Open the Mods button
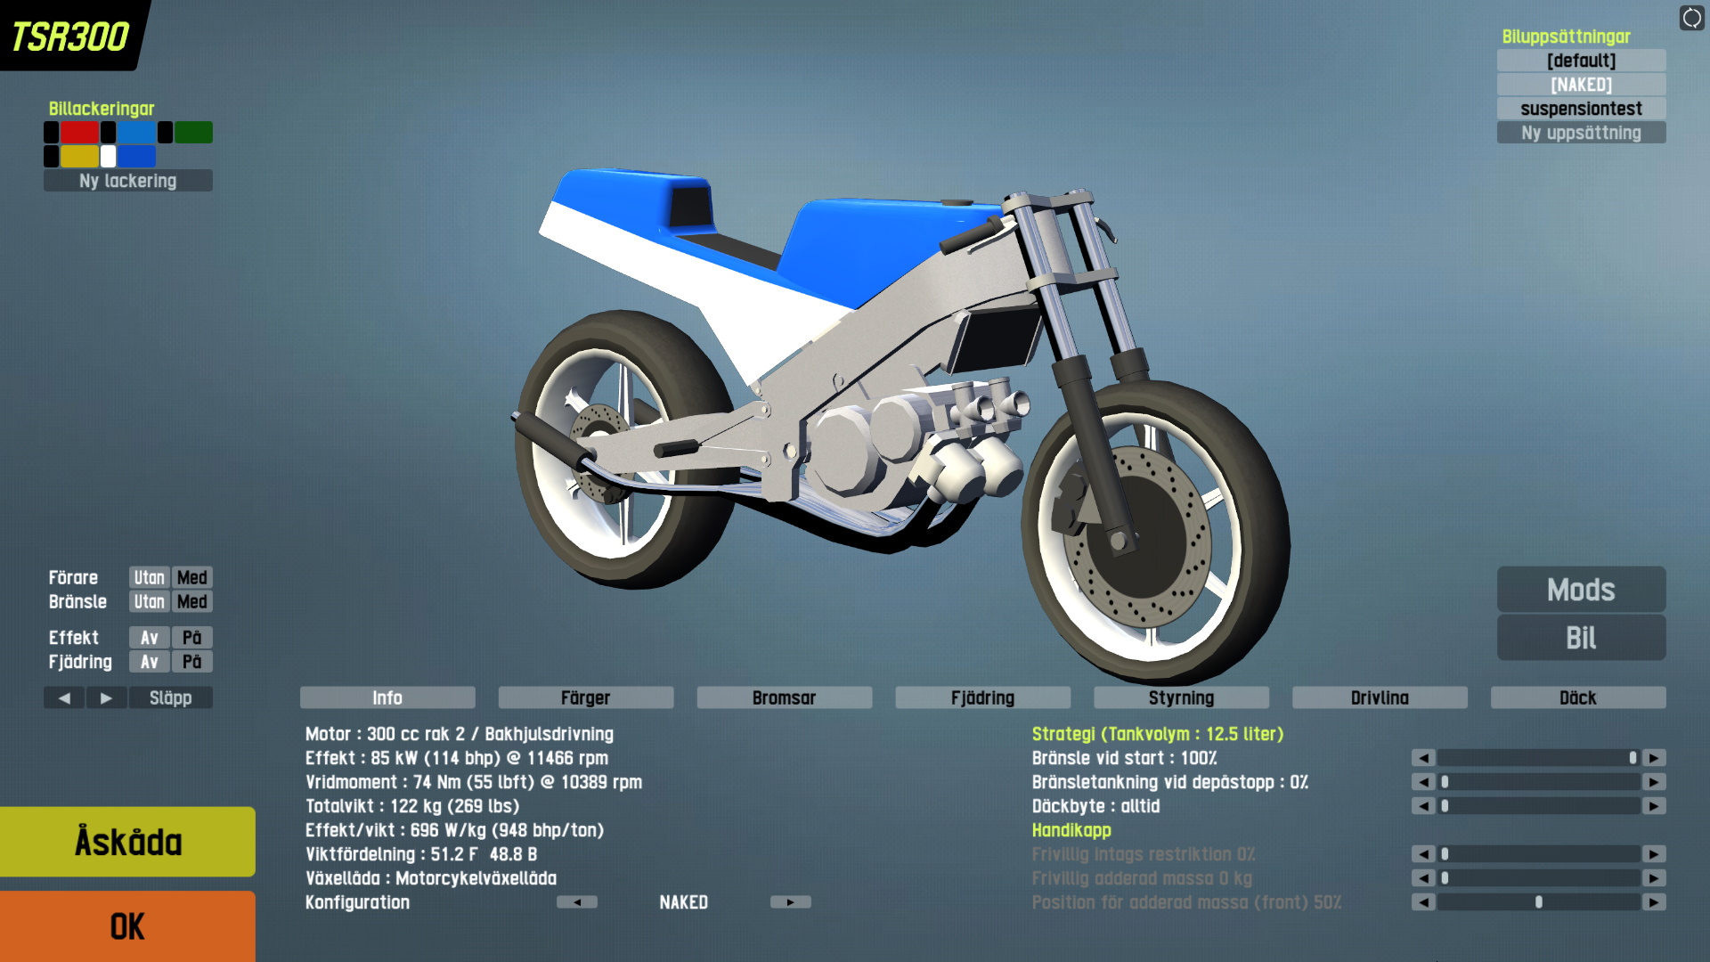 pos(1581,590)
